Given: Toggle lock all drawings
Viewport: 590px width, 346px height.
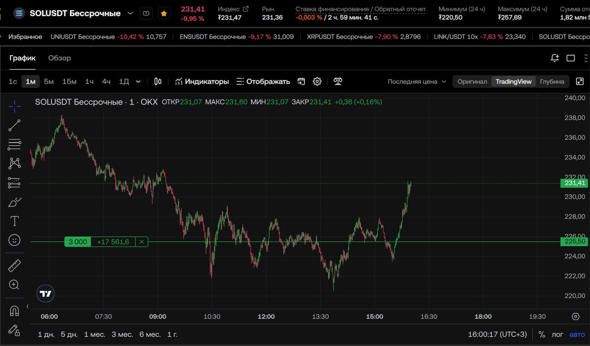Looking at the screenshot, I should 14,330.
